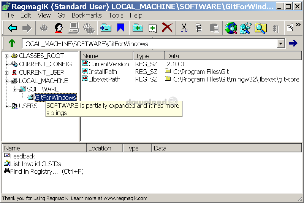Image resolution: width=304 pixels, height=203 pixels.
Task: Expand the CURRENT_USER tree node
Action: [x=6, y=73]
